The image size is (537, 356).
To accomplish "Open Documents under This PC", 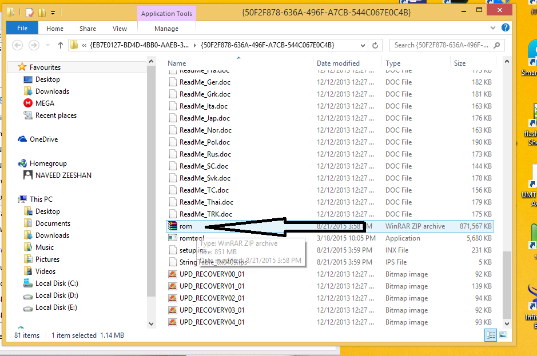I will point(53,223).
